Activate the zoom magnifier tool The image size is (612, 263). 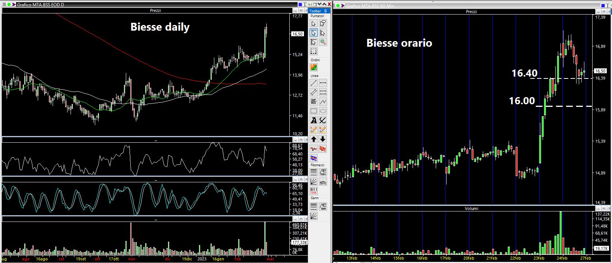pos(323,42)
